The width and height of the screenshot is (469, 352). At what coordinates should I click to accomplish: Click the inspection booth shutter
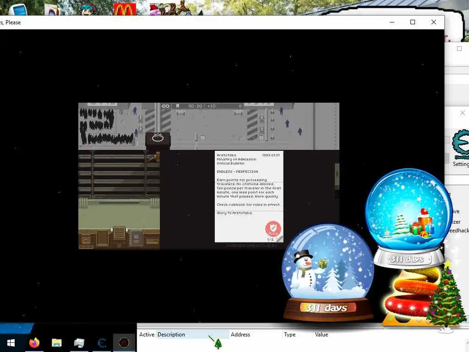tap(119, 175)
